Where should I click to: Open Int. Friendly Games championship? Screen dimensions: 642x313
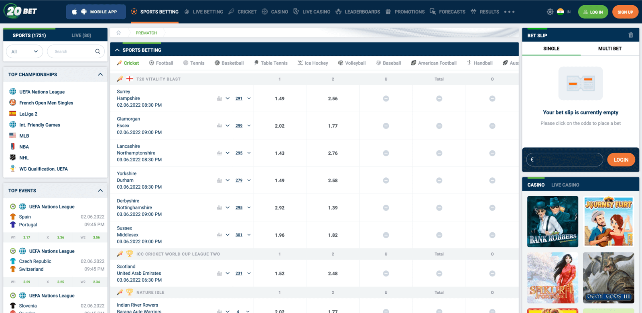40,125
